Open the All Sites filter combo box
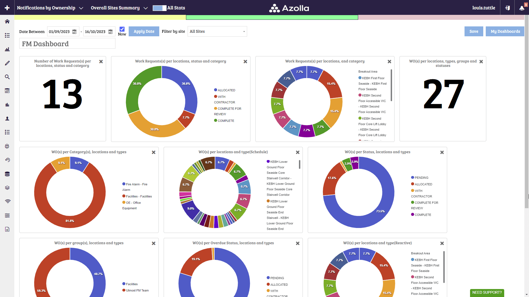 217,31
